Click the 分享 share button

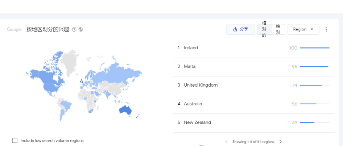(240, 29)
